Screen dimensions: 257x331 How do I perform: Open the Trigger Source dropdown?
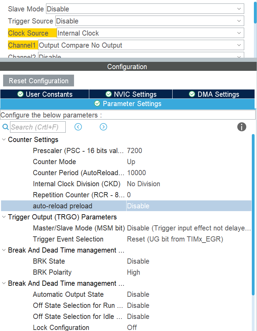click(150, 21)
